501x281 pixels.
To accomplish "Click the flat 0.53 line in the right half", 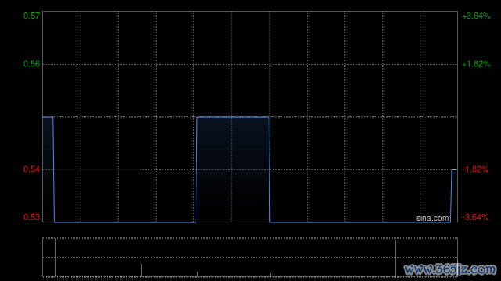I will pos(360,222).
